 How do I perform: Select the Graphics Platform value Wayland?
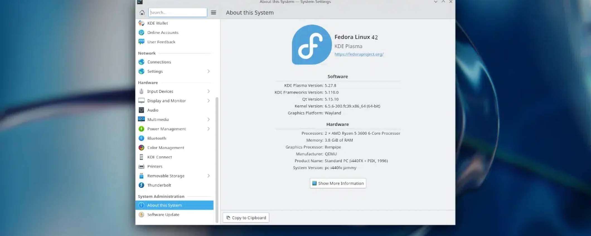(333, 113)
